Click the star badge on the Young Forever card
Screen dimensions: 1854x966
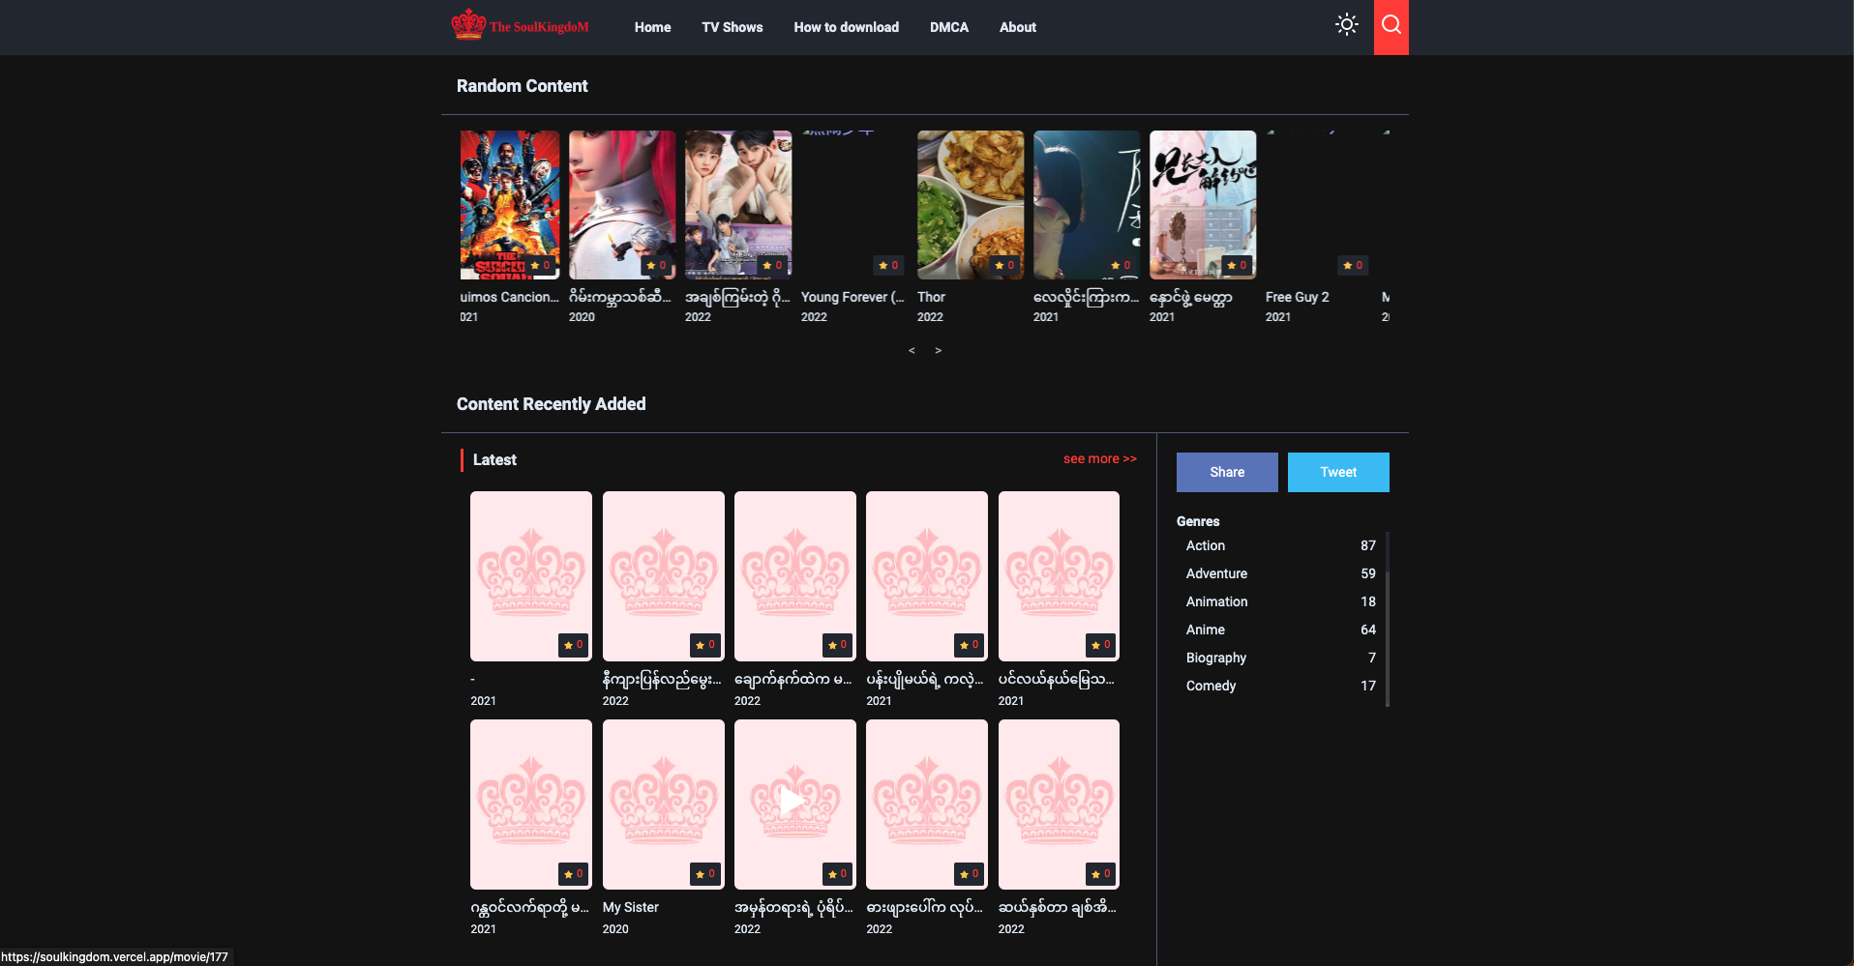click(x=888, y=265)
